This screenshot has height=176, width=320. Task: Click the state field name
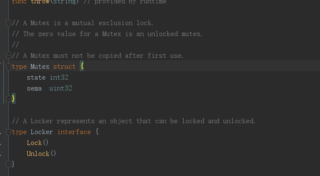click(x=36, y=78)
